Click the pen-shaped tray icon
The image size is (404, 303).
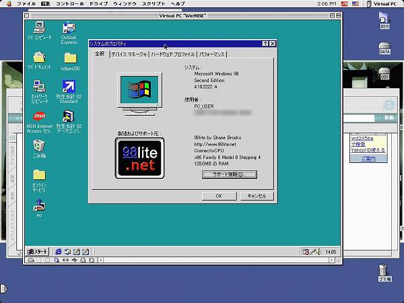click(313, 252)
